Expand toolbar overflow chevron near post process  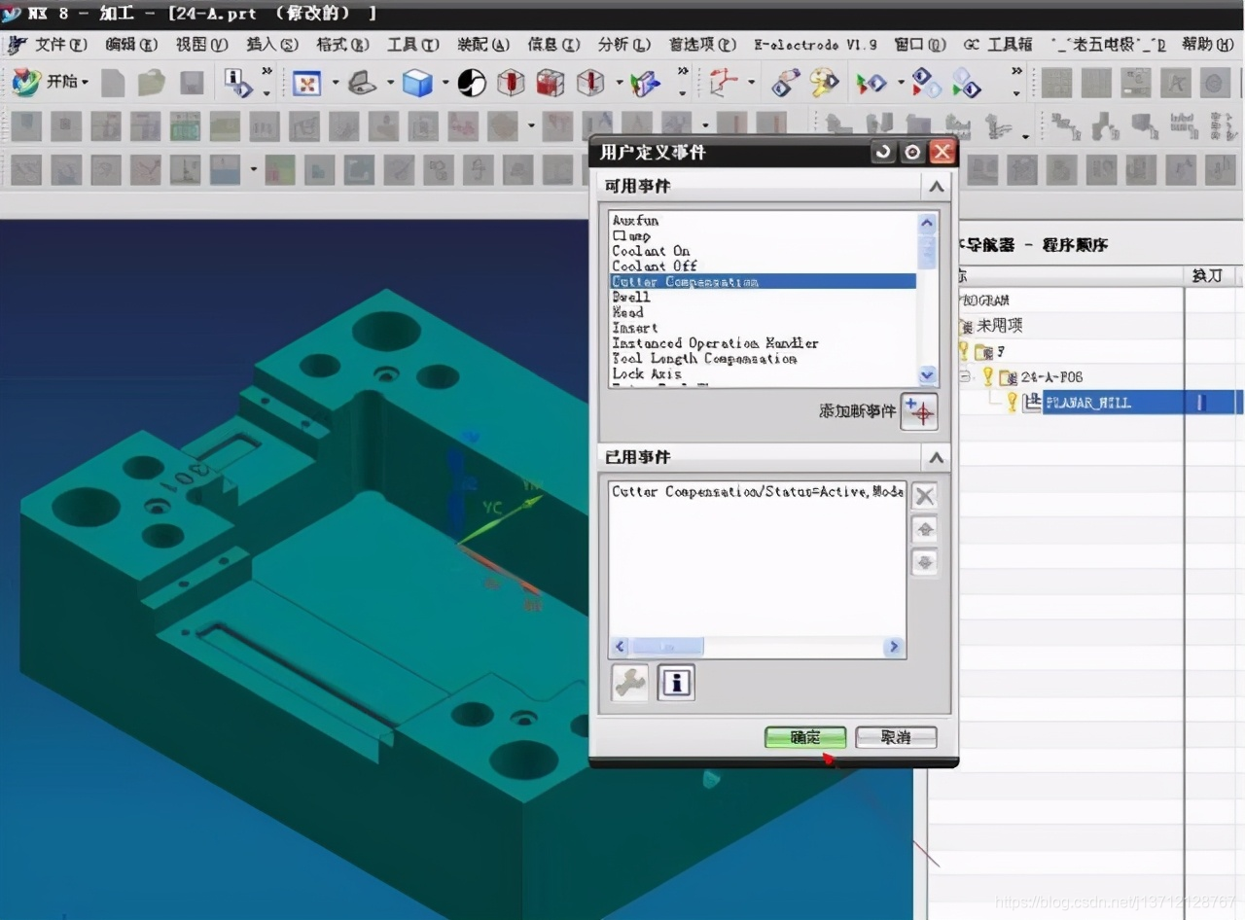point(1017,71)
